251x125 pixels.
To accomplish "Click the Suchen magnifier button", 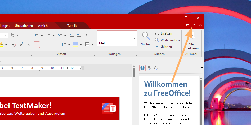I will 146,39.
